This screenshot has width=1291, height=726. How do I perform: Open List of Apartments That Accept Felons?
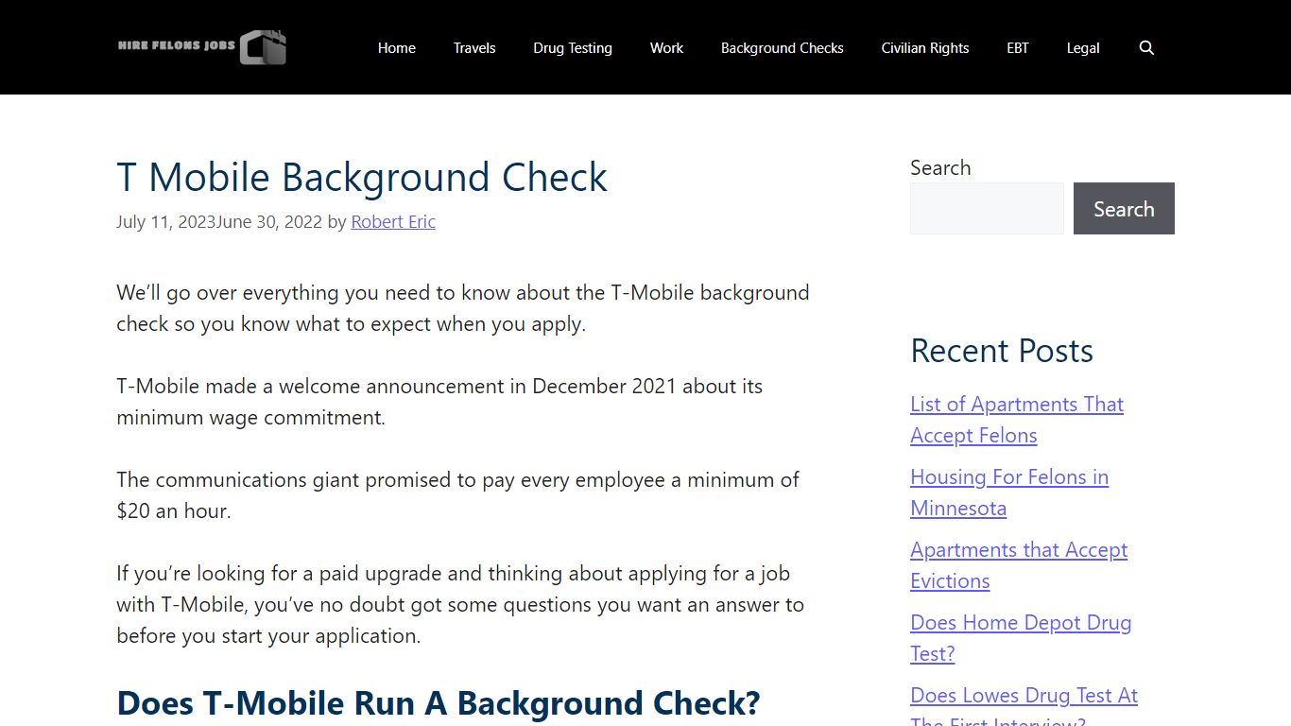click(1017, 420)
